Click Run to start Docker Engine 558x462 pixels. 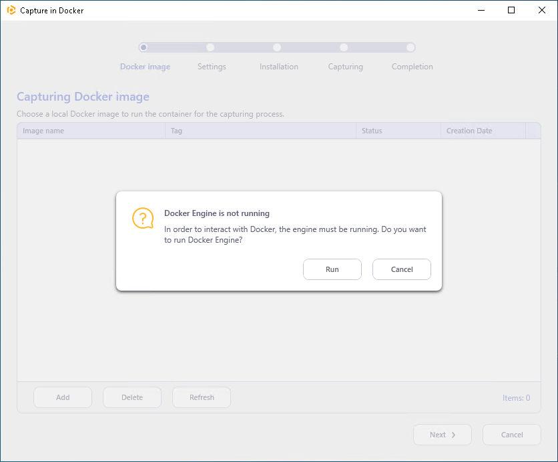(332, 269)
